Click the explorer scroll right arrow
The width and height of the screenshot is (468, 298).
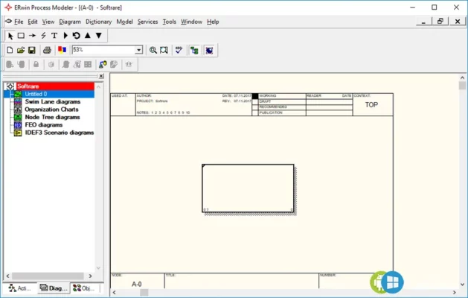pyautogui.click(x=91, y=276)
